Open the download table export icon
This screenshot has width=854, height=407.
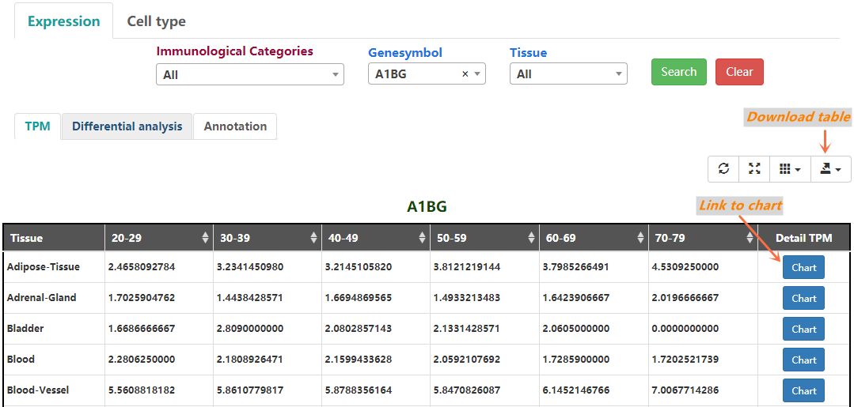[x=830, y=169]
